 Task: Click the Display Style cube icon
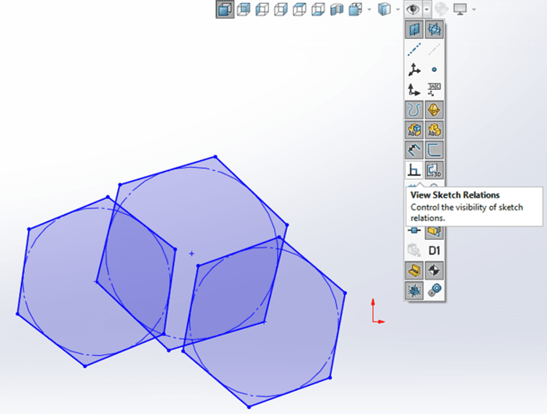coord(384,9)
